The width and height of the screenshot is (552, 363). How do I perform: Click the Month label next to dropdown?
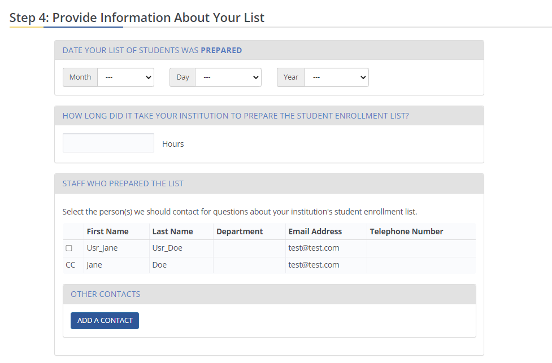(80, 77)
